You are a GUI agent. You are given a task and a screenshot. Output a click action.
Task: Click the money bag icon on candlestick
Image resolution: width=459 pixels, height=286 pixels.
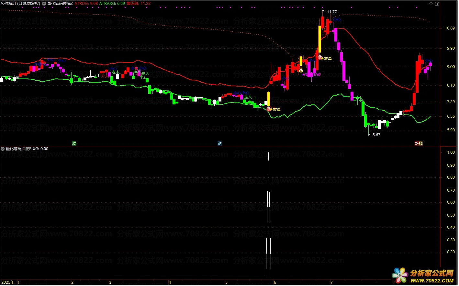pyautogui.click(x=301, y=70)
